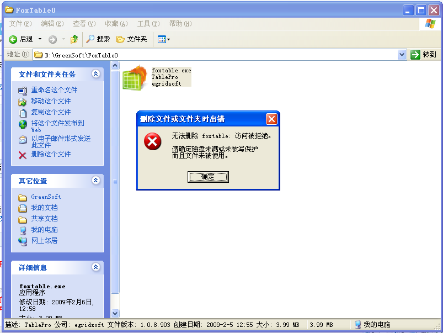Open the Tools (工具) menu

pyautogui.click(x=148, y=24)
